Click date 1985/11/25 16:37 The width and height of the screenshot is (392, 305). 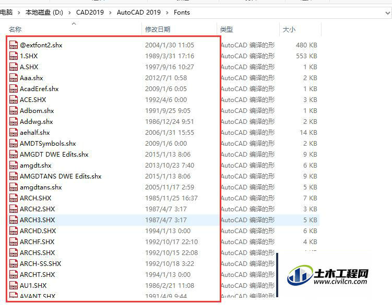(171, 198)
